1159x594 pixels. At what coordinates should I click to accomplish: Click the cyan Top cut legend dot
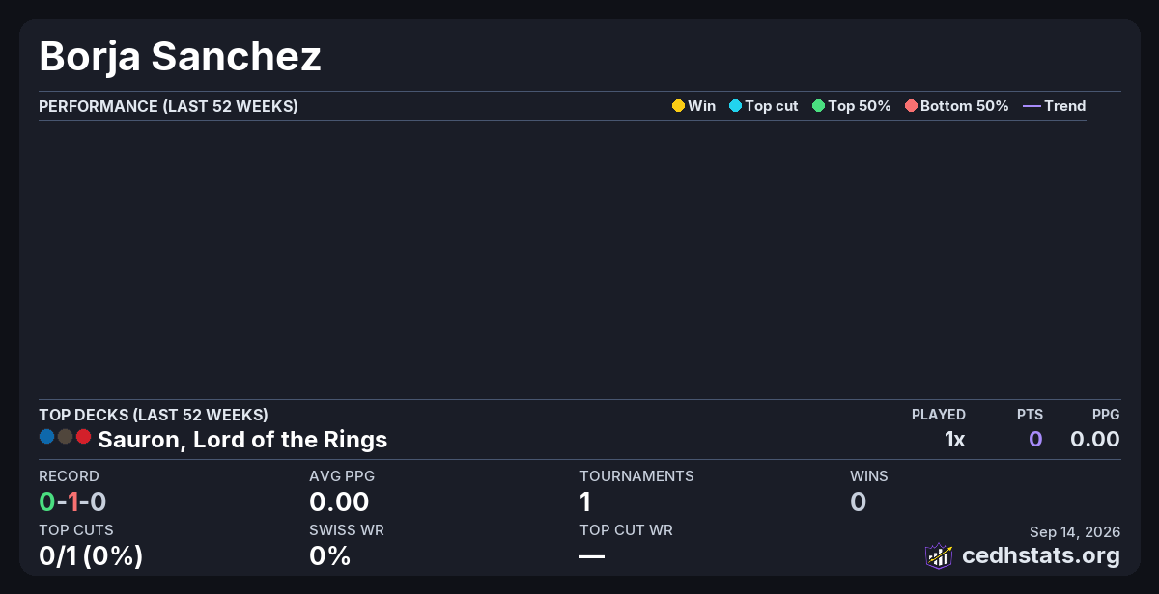click(735, 106)
